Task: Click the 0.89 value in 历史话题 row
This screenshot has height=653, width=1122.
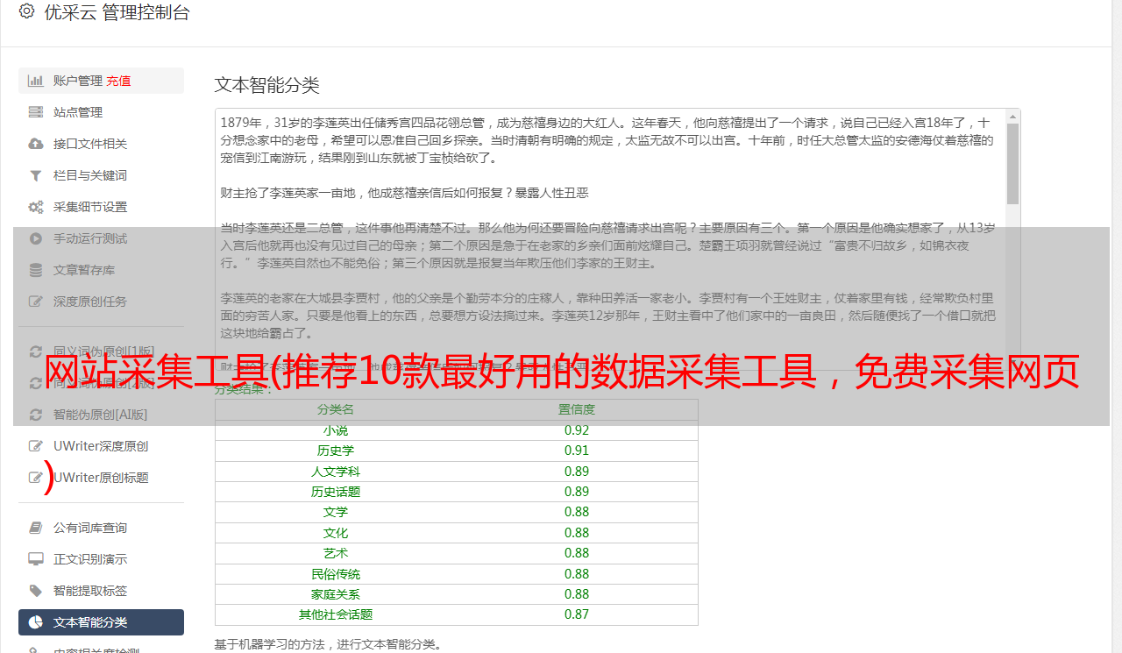Action: click(577, 492)
